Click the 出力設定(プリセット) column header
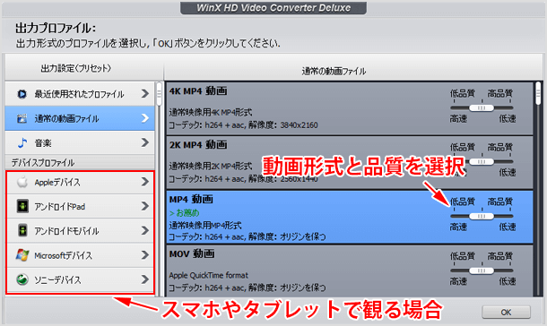The height and width of the screenshot is (326, 547). (76, 68)
